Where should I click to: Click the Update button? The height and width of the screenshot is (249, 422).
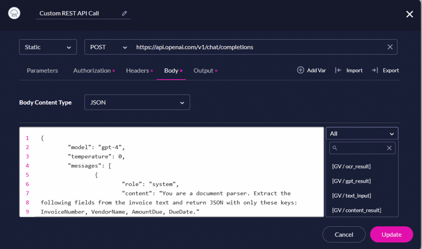[x=391, y=234]
